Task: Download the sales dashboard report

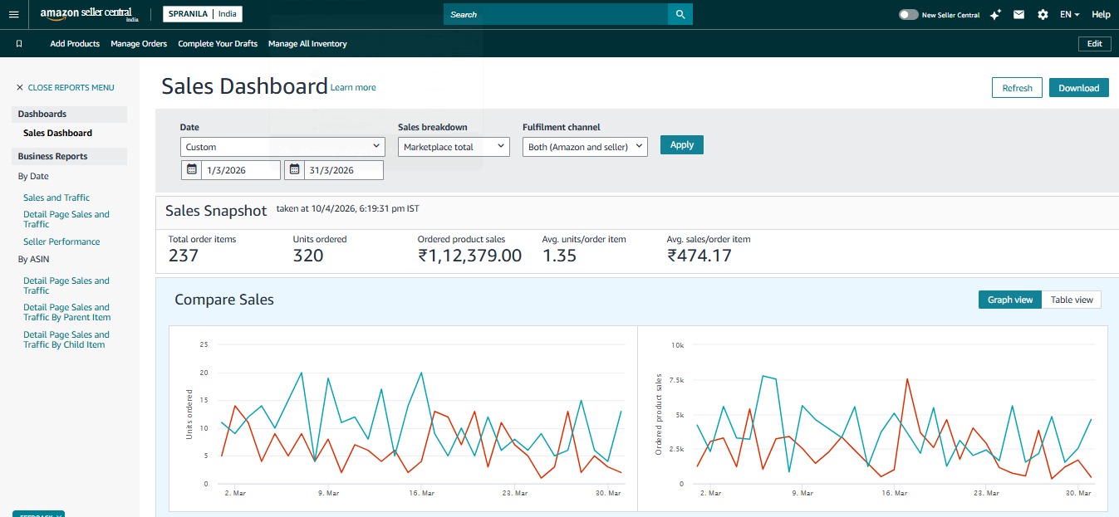Action: [1078, 88]
